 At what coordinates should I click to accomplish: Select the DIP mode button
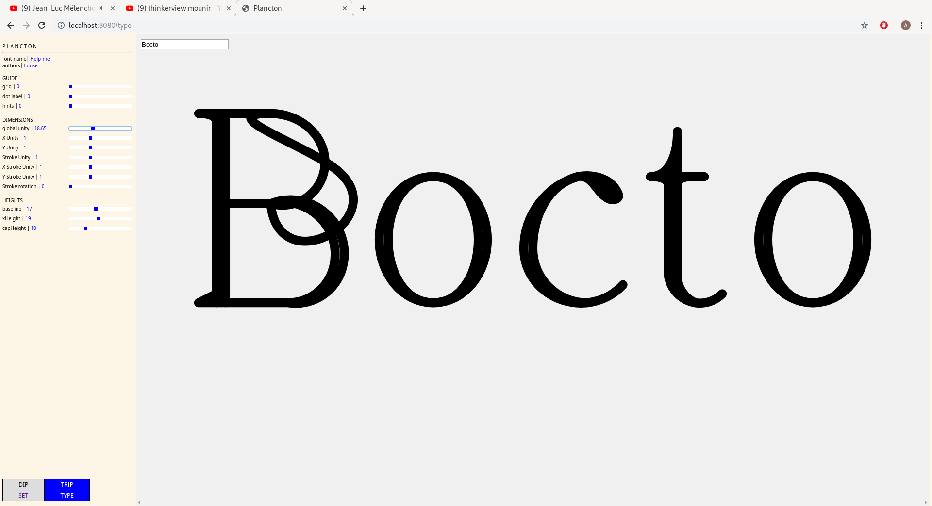(x=23, y=484)
